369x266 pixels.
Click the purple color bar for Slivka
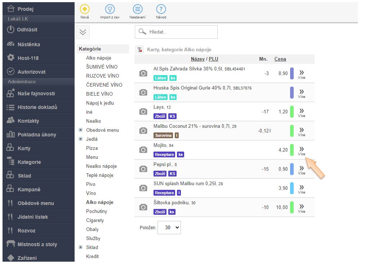(x=292, y=73)
